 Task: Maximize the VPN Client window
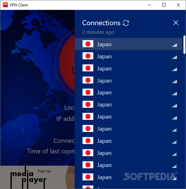click(164, 5)
